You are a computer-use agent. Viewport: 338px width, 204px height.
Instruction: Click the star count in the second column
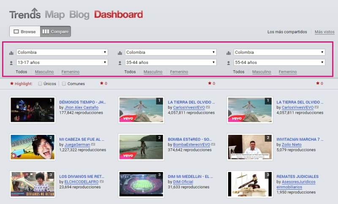click(x=212, y=83)
